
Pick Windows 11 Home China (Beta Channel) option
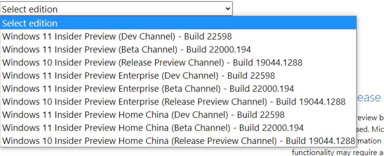click(153, 128)
